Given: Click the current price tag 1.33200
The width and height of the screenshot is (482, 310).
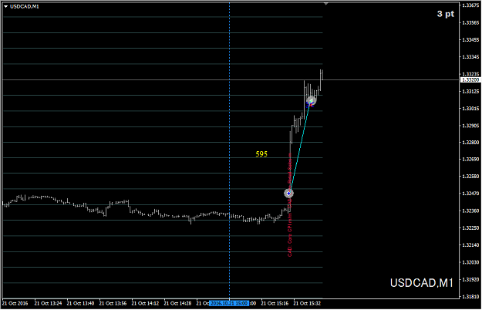Looking at the screenshot, I should coord(470,80).
